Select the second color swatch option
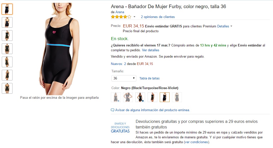 point(128,97)
